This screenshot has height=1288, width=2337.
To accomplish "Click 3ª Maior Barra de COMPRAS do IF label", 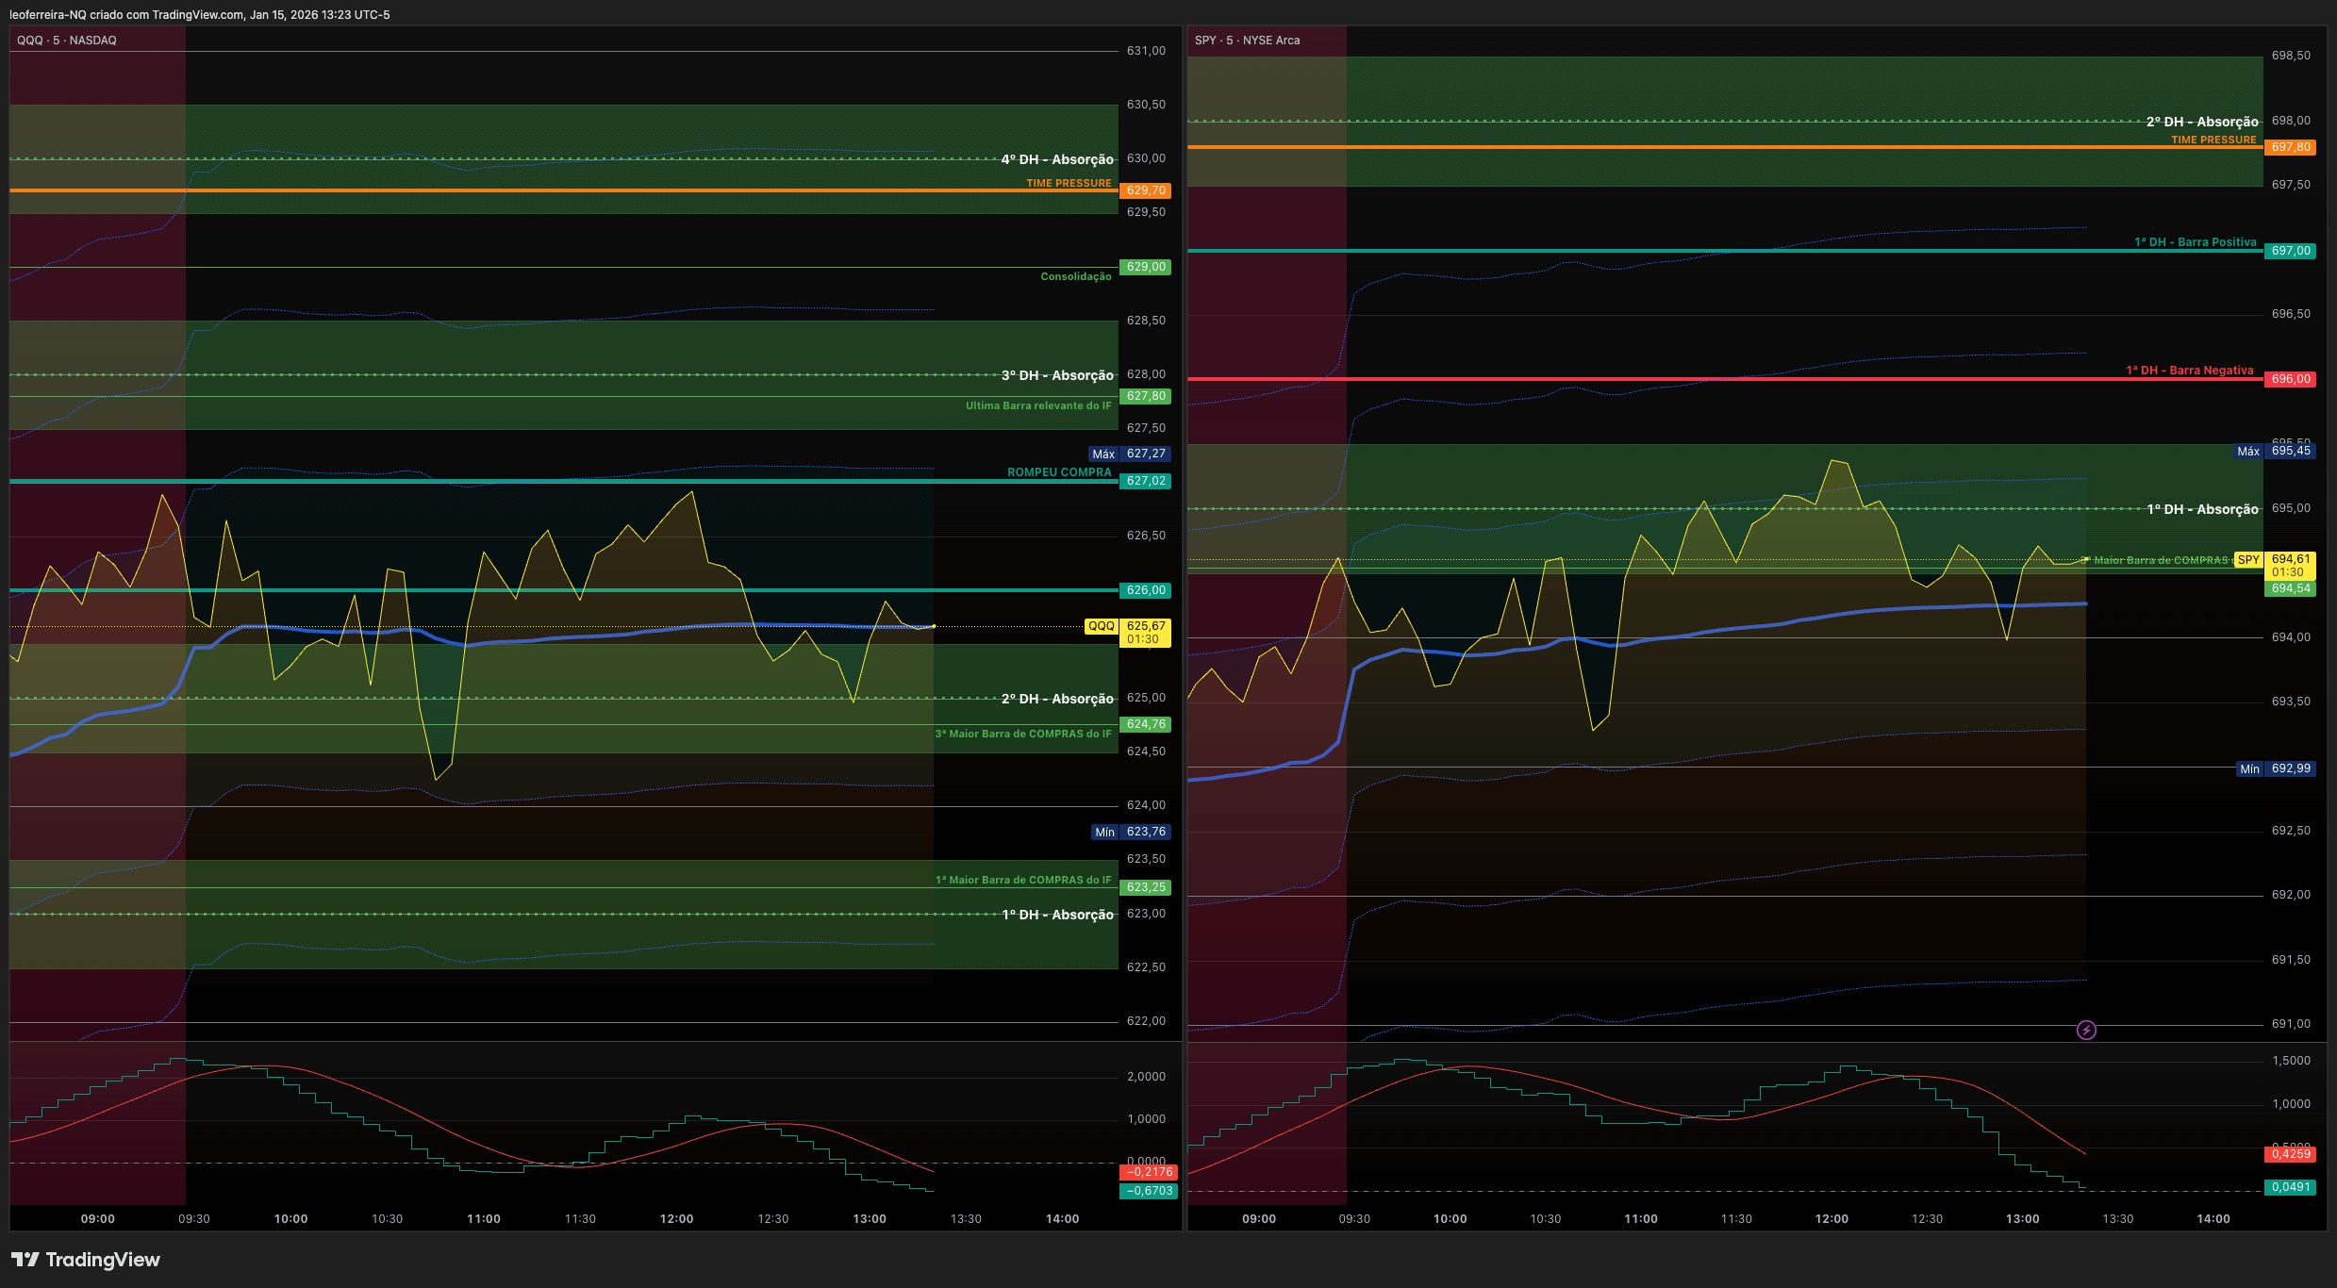I will pos(1023,734).
